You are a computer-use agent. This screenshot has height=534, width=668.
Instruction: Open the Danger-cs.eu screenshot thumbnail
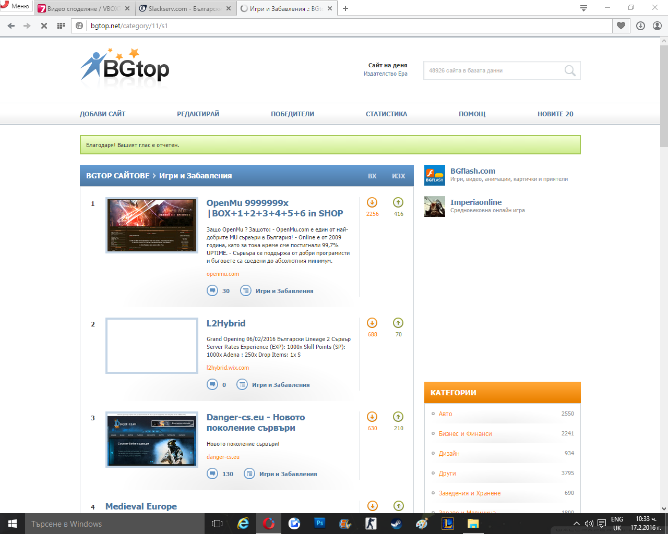[152, 440]
